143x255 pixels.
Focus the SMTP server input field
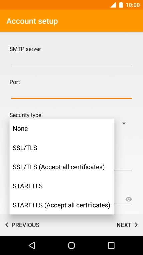click(x=71, y=60)
